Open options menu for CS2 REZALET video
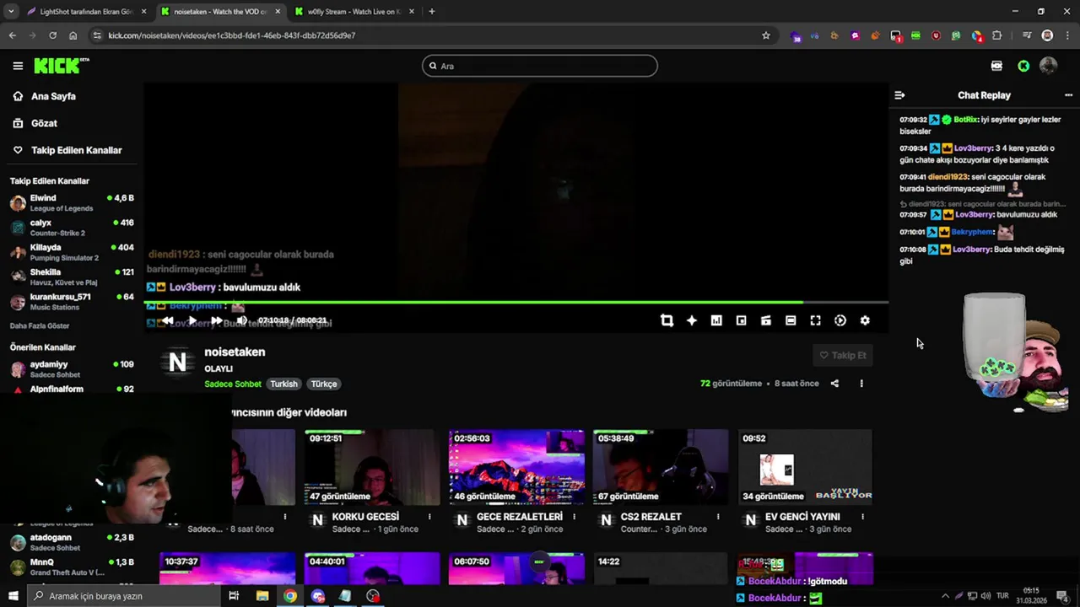The width and height of the screenshot is (1080, 607). coord(718,517)
